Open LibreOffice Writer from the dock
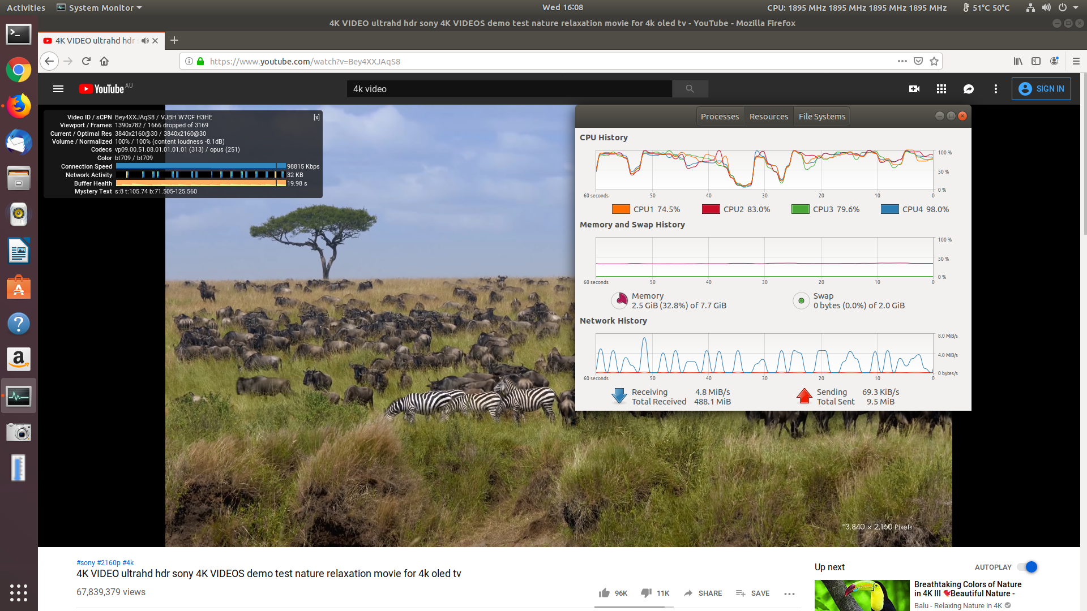The width and height of the screenshot is (1087, 611). pyautogui.click(x=19, y=251)
